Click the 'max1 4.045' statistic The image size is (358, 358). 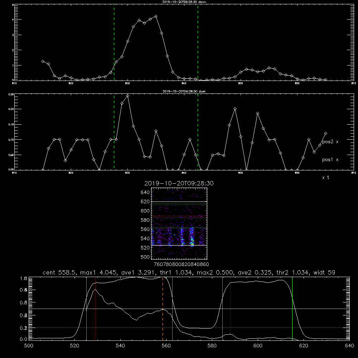(97, 272)
